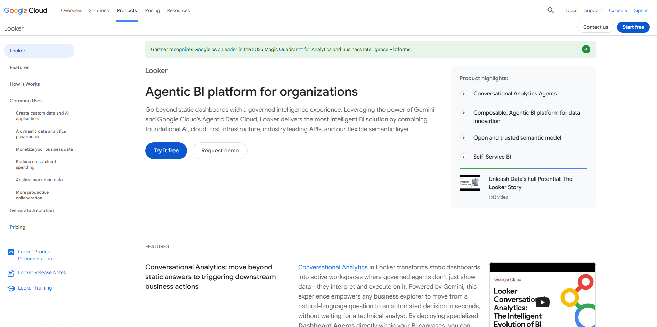The width and height of the screenshot is (657, 327).
Task: Open Monetize your business data
Action: (44, 149)
